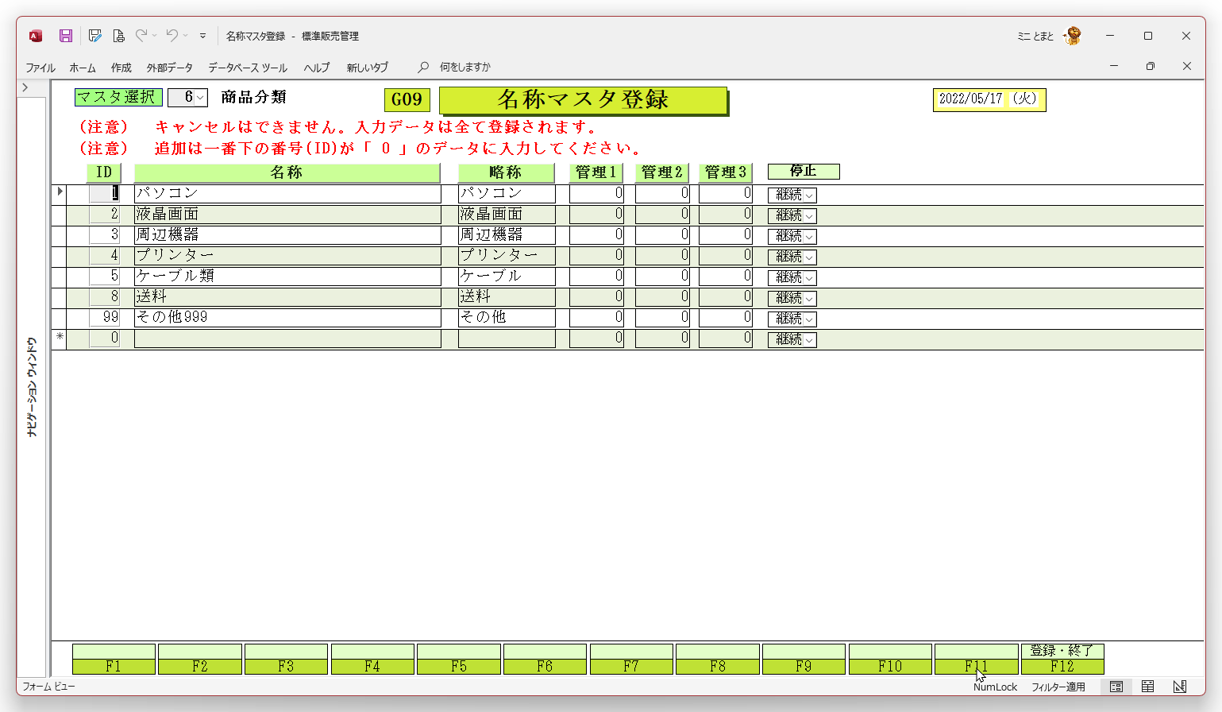Click the 停止 column header
The height and width of the screenshot is (712, 1222).
pyautogui.click(x=804, y=172)
